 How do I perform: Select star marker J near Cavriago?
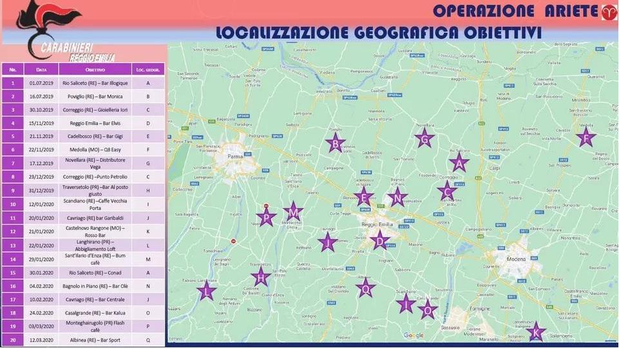click(x=327, y=242)
